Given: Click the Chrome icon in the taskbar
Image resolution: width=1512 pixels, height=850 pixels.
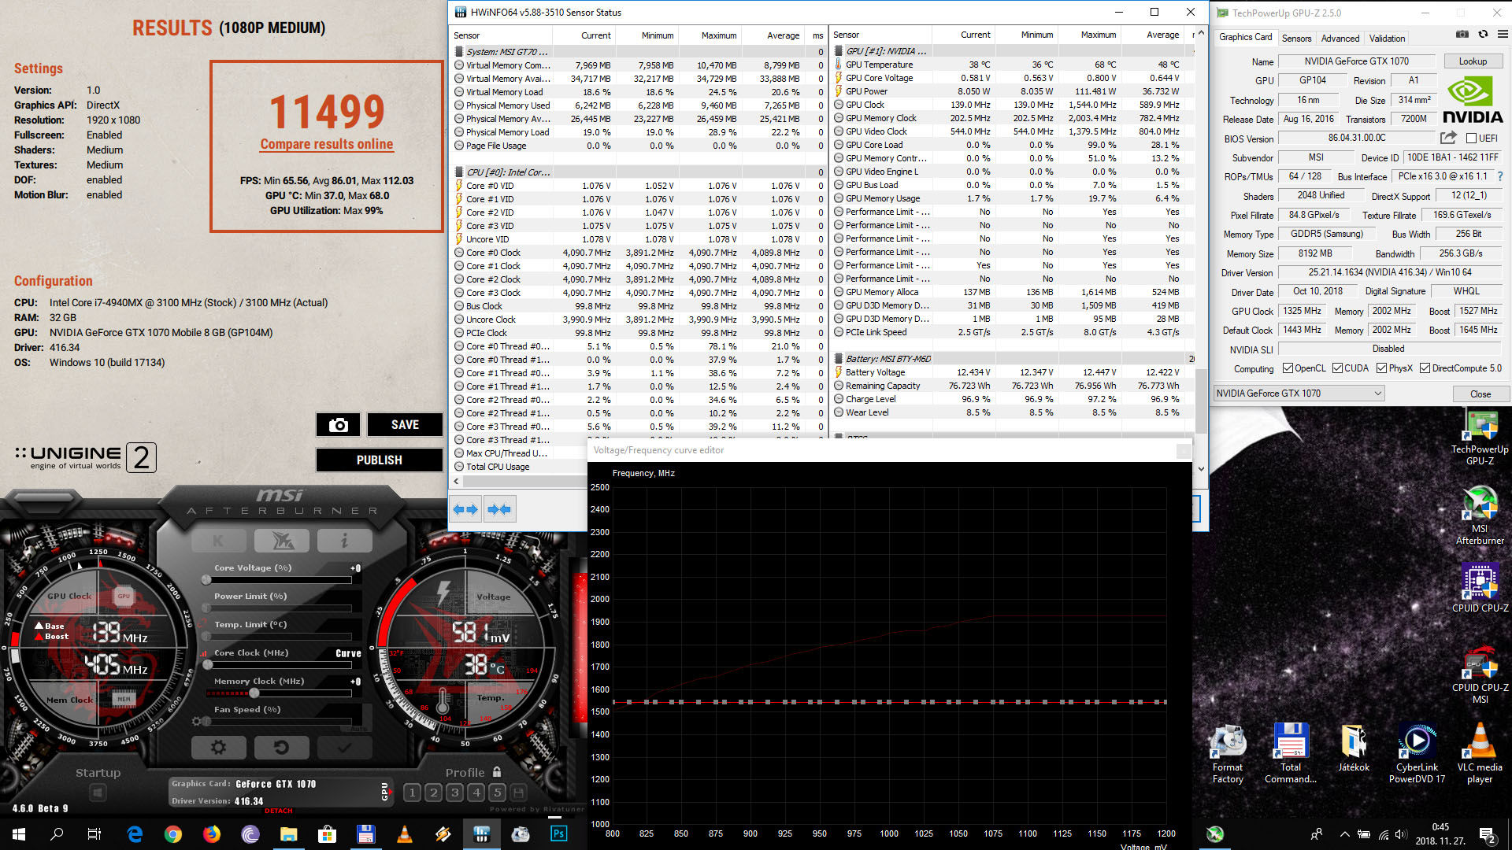Looking at the screenshot, I should 173,834.
